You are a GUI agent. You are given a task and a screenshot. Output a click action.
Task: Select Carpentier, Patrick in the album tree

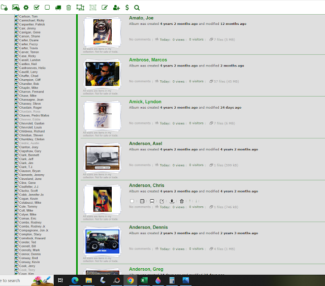click(32, 24)
